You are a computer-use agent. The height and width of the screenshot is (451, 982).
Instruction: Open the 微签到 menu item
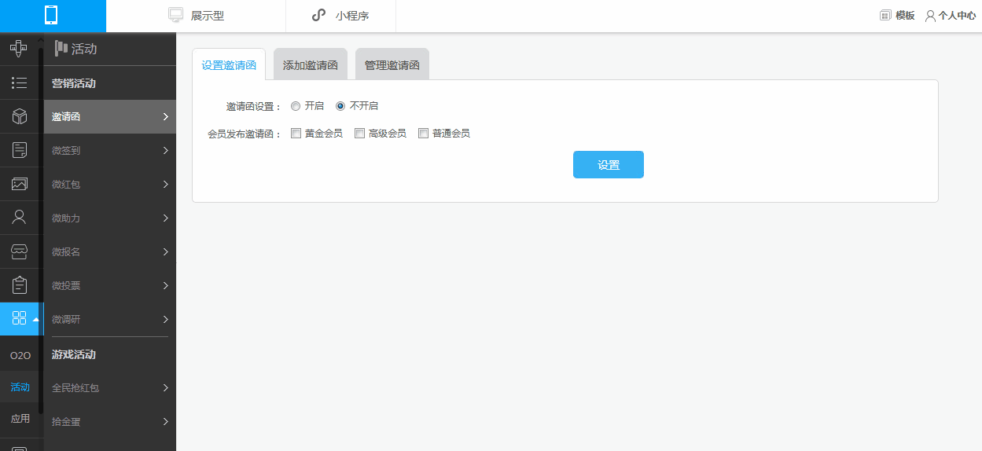pos(110,151)
